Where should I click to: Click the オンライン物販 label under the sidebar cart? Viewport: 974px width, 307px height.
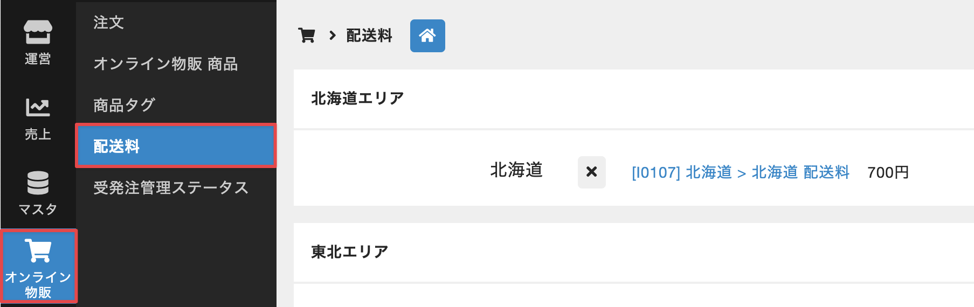(x=38, y=284)
